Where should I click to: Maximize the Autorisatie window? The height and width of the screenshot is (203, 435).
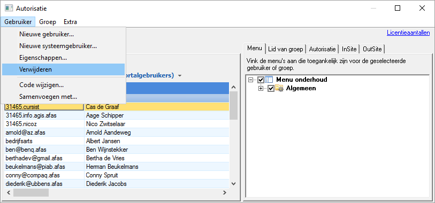(398, 8)
